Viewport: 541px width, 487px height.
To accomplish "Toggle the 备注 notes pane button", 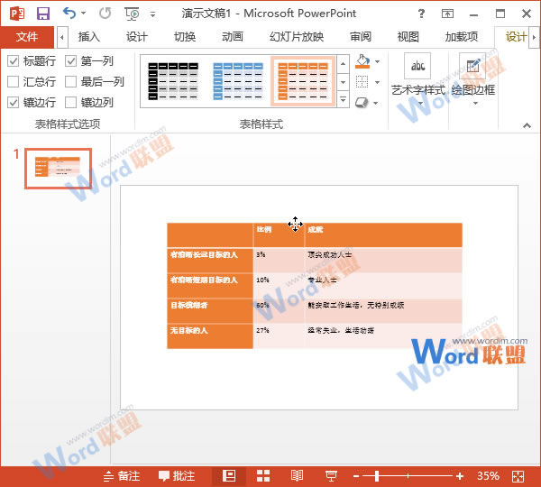I will [122, 476].
